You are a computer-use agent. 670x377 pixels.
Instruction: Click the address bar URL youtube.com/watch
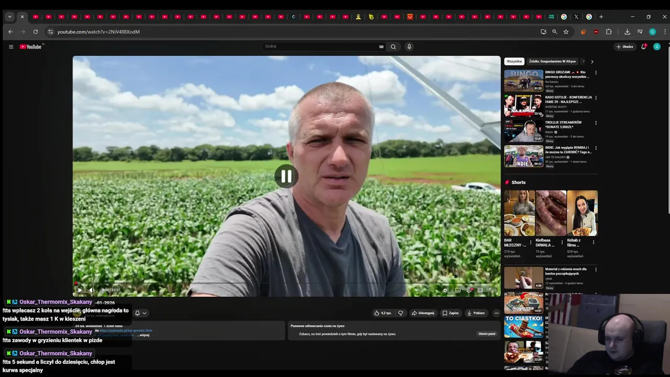coord(98,32)
